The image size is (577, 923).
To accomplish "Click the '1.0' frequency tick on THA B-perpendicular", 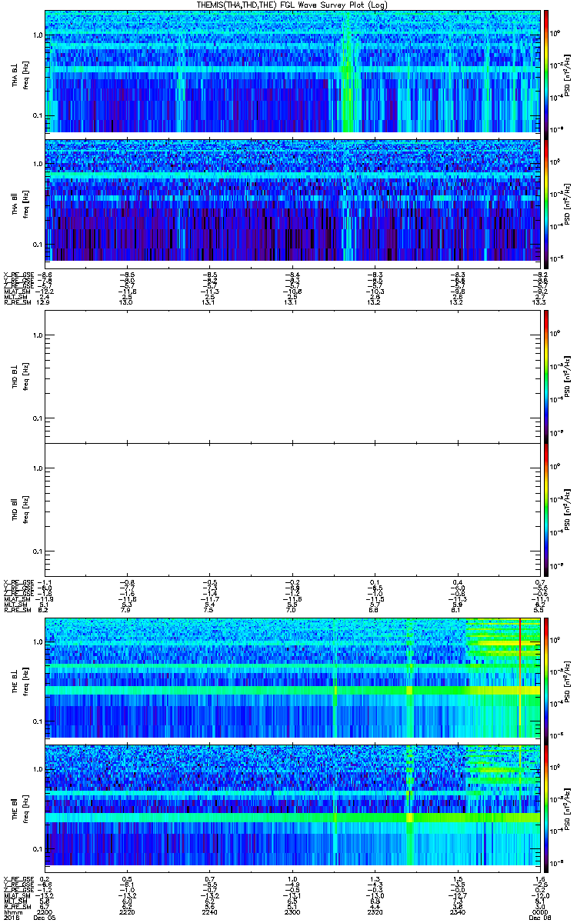I will coord(37,35).
